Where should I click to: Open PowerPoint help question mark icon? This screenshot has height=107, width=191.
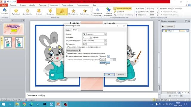tap(189, 5)
